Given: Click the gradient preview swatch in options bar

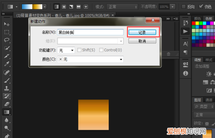Looking at the screenshot, I should [32, 6].
